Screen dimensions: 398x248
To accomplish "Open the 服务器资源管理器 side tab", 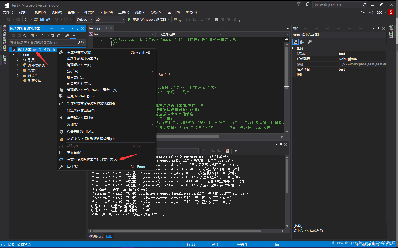I will tap(5, 38).
